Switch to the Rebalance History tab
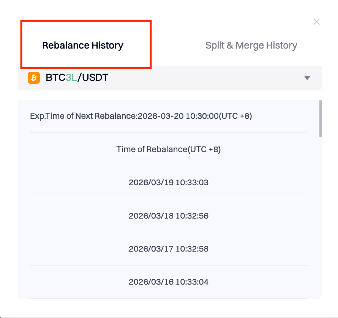The width and height of the screenshot is (338, 318). tap(83, 46)
